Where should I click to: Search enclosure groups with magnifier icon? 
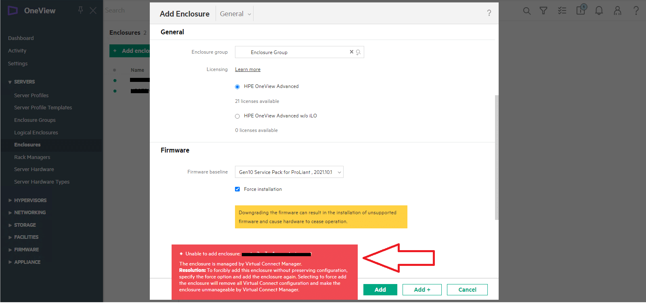coord(358,52)
